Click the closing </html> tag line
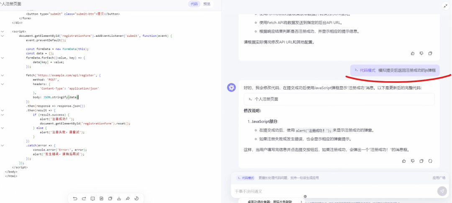 click(x=11, y=176)
